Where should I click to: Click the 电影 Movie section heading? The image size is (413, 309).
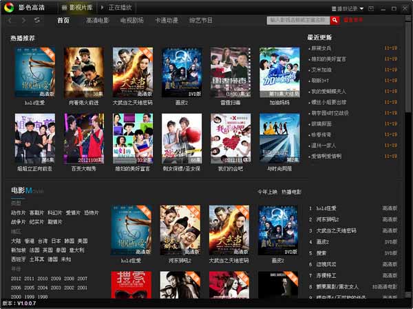point(27,190)
